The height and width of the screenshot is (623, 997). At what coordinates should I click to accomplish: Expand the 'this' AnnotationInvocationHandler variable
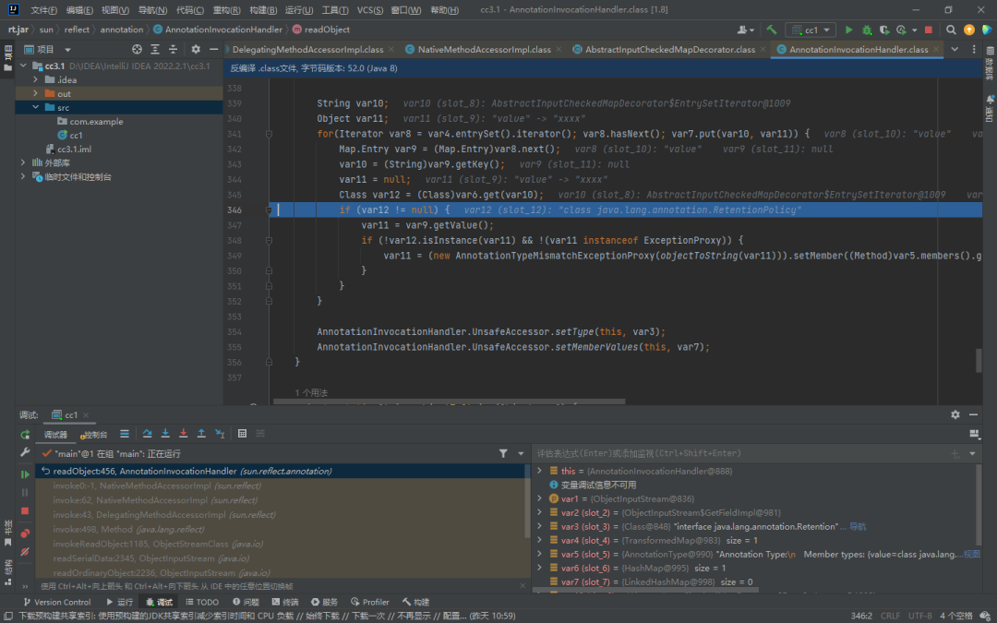540,471
